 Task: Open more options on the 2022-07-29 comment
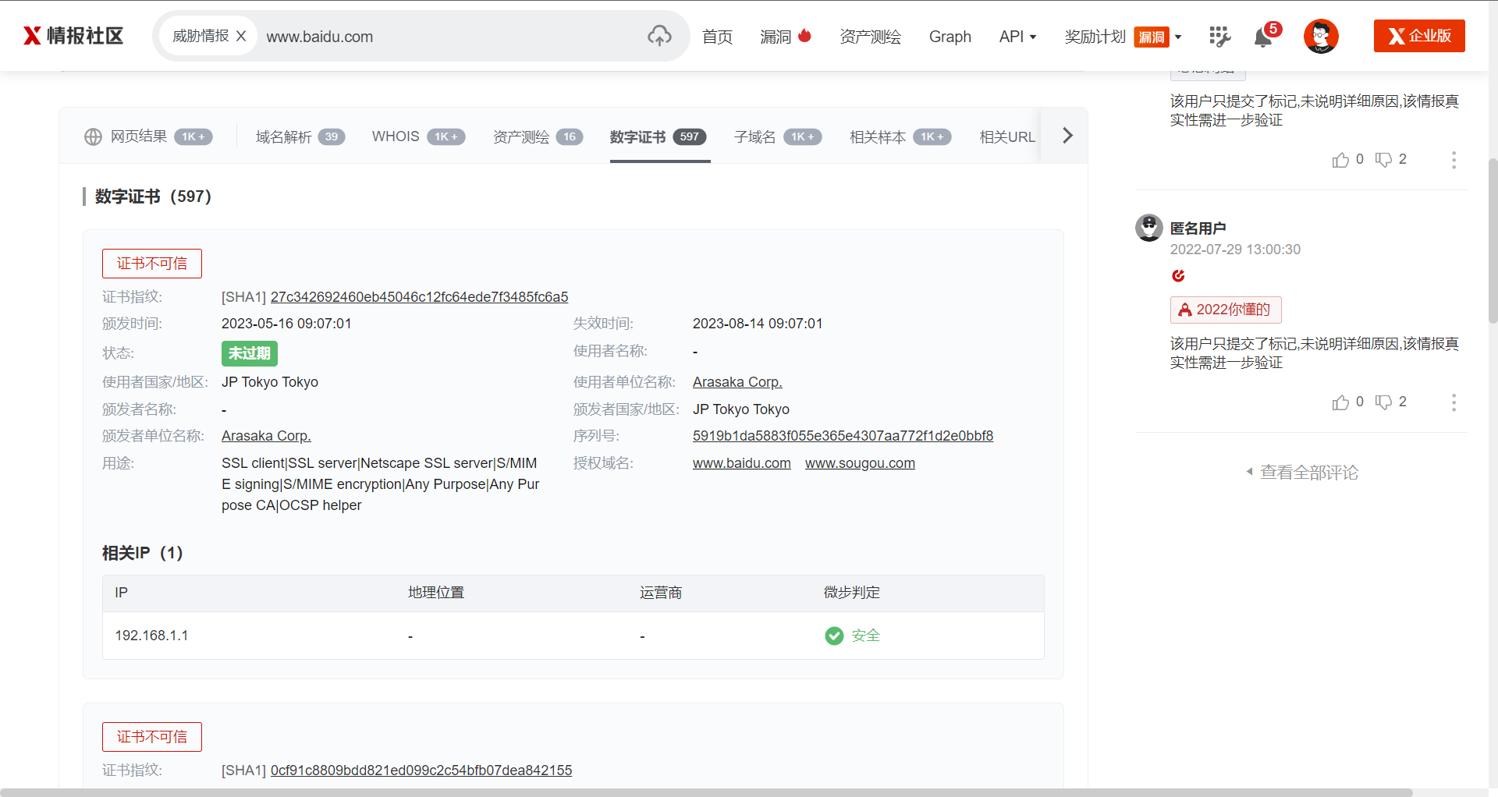pyautogui.click(x=1453, y=402)
